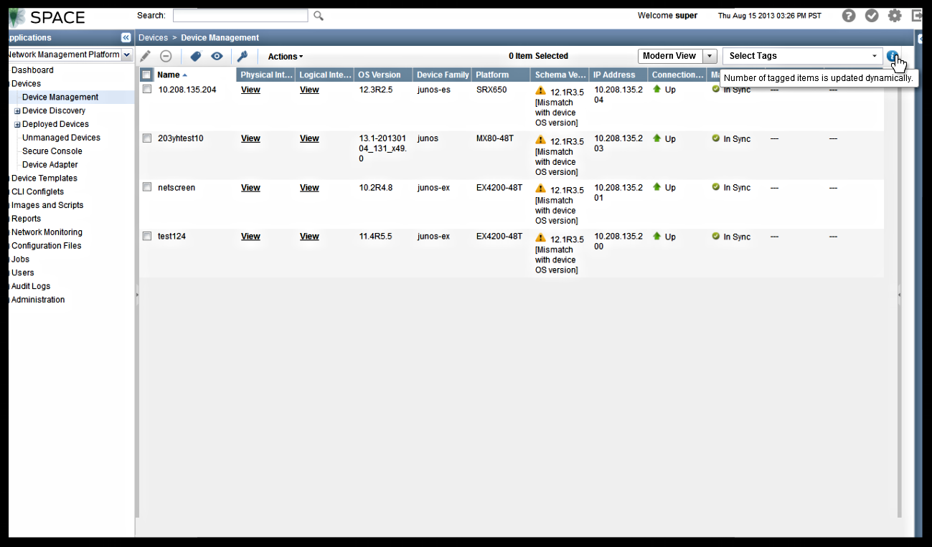Expand the Device Discovery tree node
This screenshot has width=932, height=547.
[17, 111]
